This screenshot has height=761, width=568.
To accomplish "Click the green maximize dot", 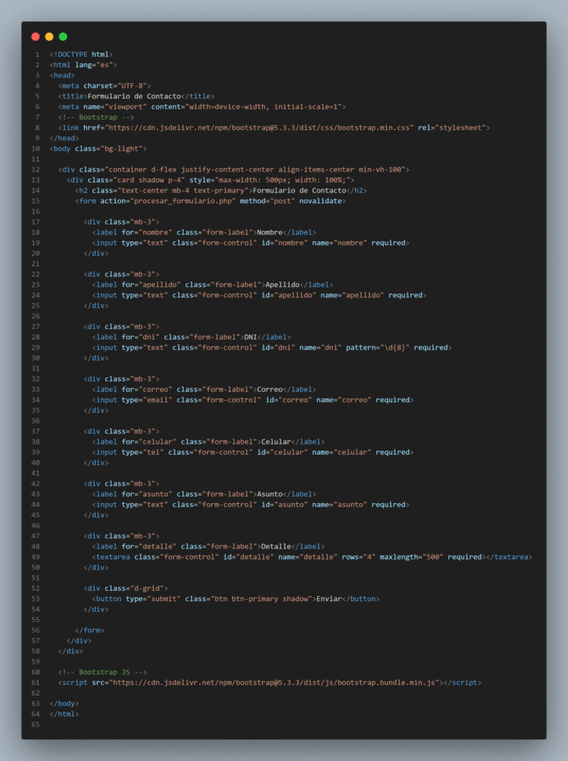I will 63,36.
